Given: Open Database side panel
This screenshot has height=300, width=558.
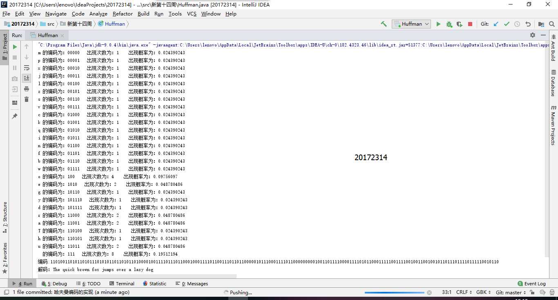Looking at the screenshot, I should [x=553, y=83].
